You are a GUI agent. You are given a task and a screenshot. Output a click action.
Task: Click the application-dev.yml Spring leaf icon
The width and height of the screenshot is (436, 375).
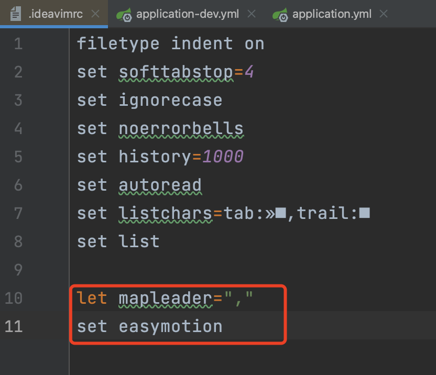124,15
